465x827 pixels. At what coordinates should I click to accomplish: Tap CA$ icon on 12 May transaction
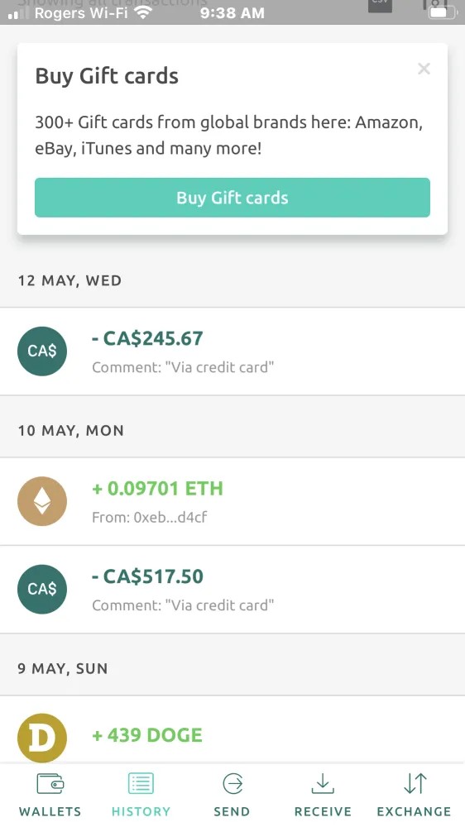pos(42,351)
